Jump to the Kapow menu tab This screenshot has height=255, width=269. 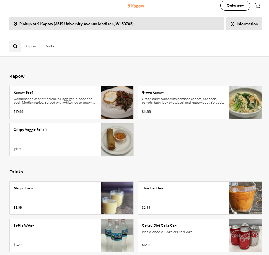(31, 46)
